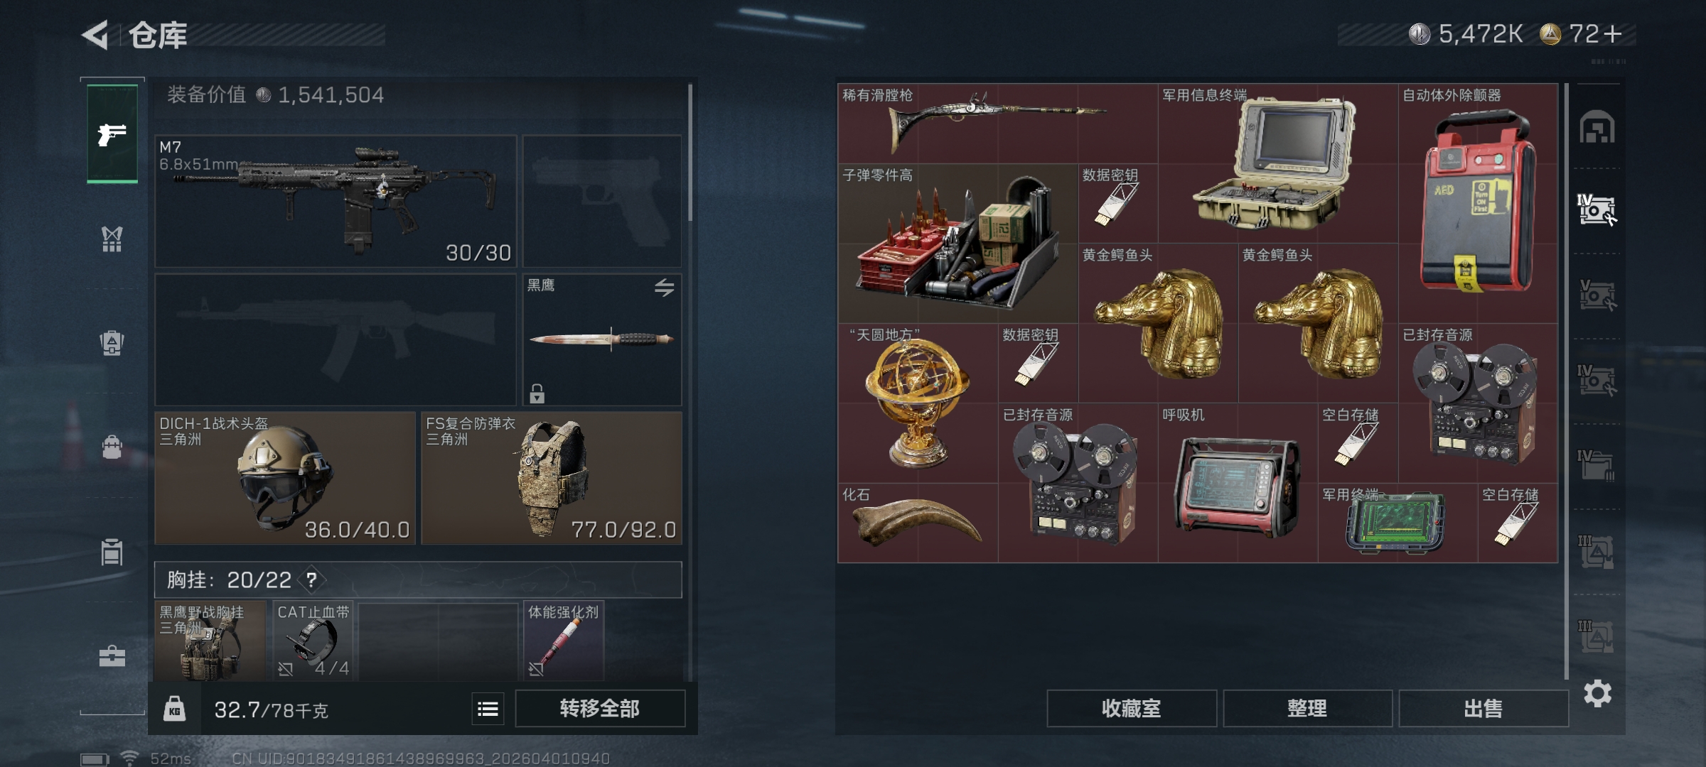Click the 出售 button
Image resolution: width=1706 pixels, height=767 pixels.
(x=1484, y=709)
